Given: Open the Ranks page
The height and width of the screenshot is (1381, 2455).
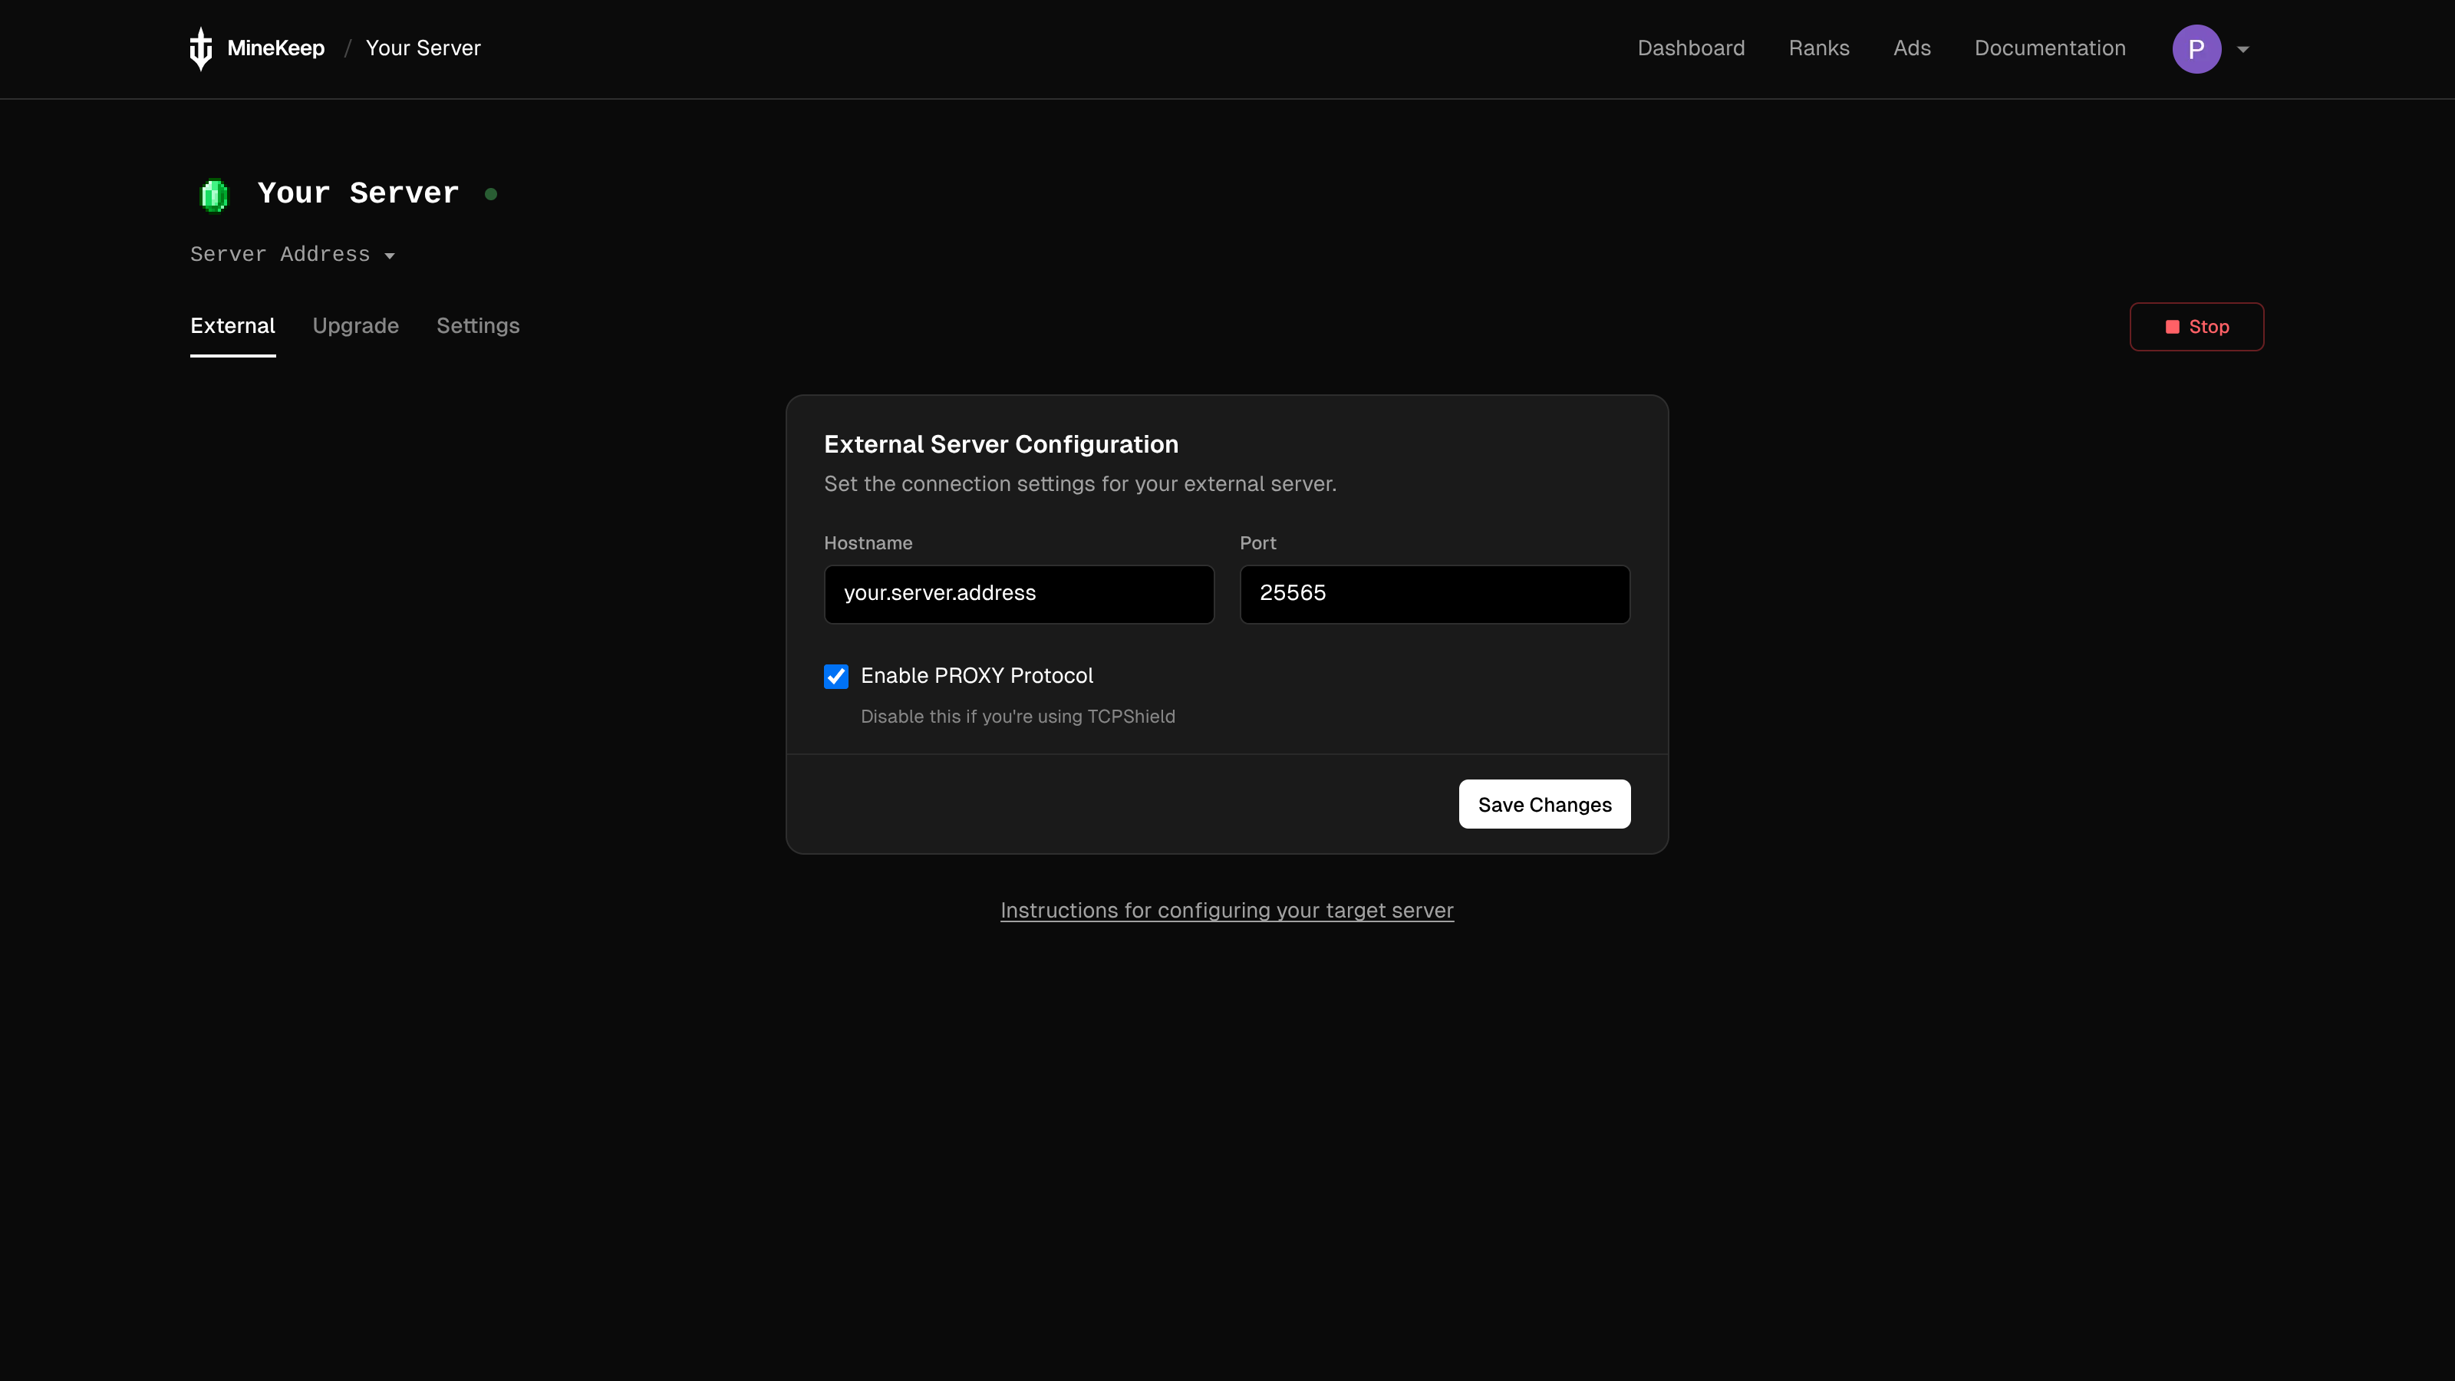Looking at the screenshot, I should [x=1818, y=48].
